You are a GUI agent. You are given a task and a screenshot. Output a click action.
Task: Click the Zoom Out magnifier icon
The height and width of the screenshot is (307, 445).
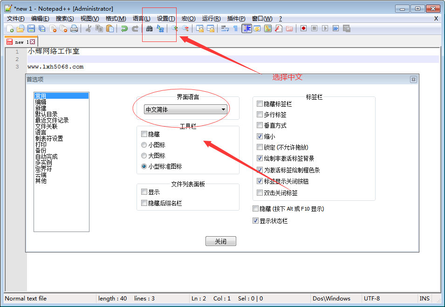click(x=185, y=28)
